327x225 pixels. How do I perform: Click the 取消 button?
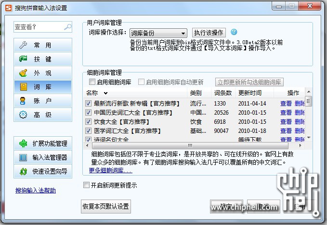coord(263,206)
